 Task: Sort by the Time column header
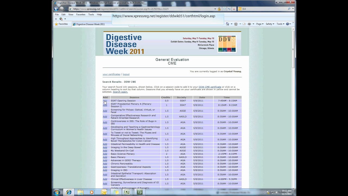(x=226, y=97)
